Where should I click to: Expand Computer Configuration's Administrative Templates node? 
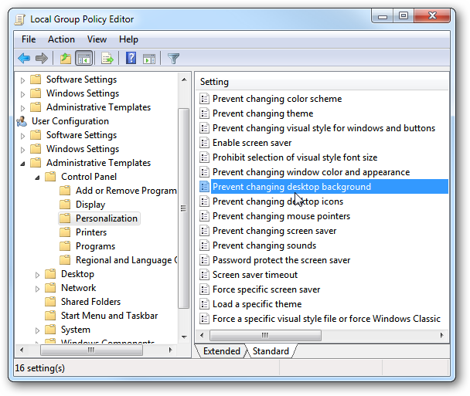[22, 108]
